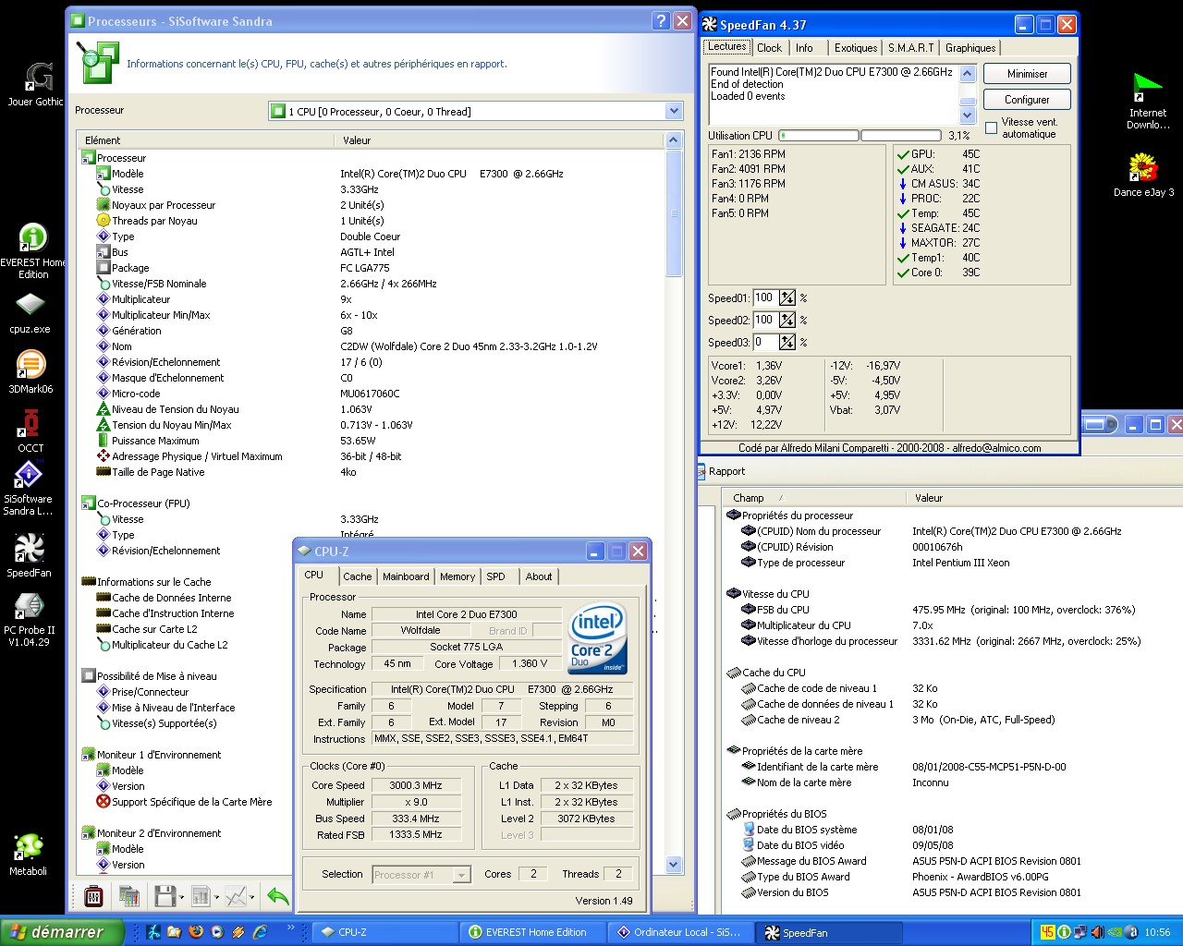Select the Dance eJay 3 desktop icon
Image resolution: width=1183 pixels, height=946 pixels.
click(1143, 176)
